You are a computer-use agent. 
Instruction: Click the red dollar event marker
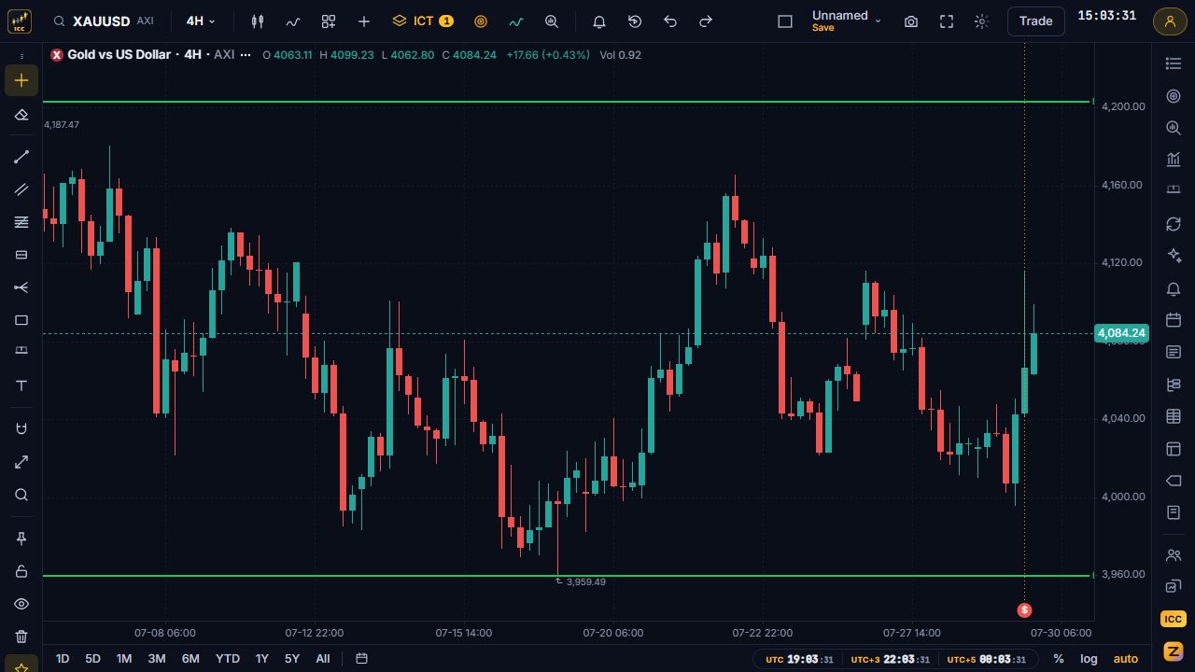point(1024,609)
